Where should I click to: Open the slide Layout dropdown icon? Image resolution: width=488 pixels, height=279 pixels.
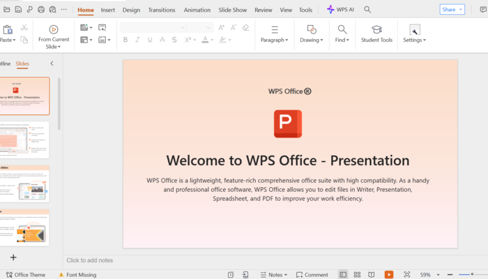coord(86,40)
